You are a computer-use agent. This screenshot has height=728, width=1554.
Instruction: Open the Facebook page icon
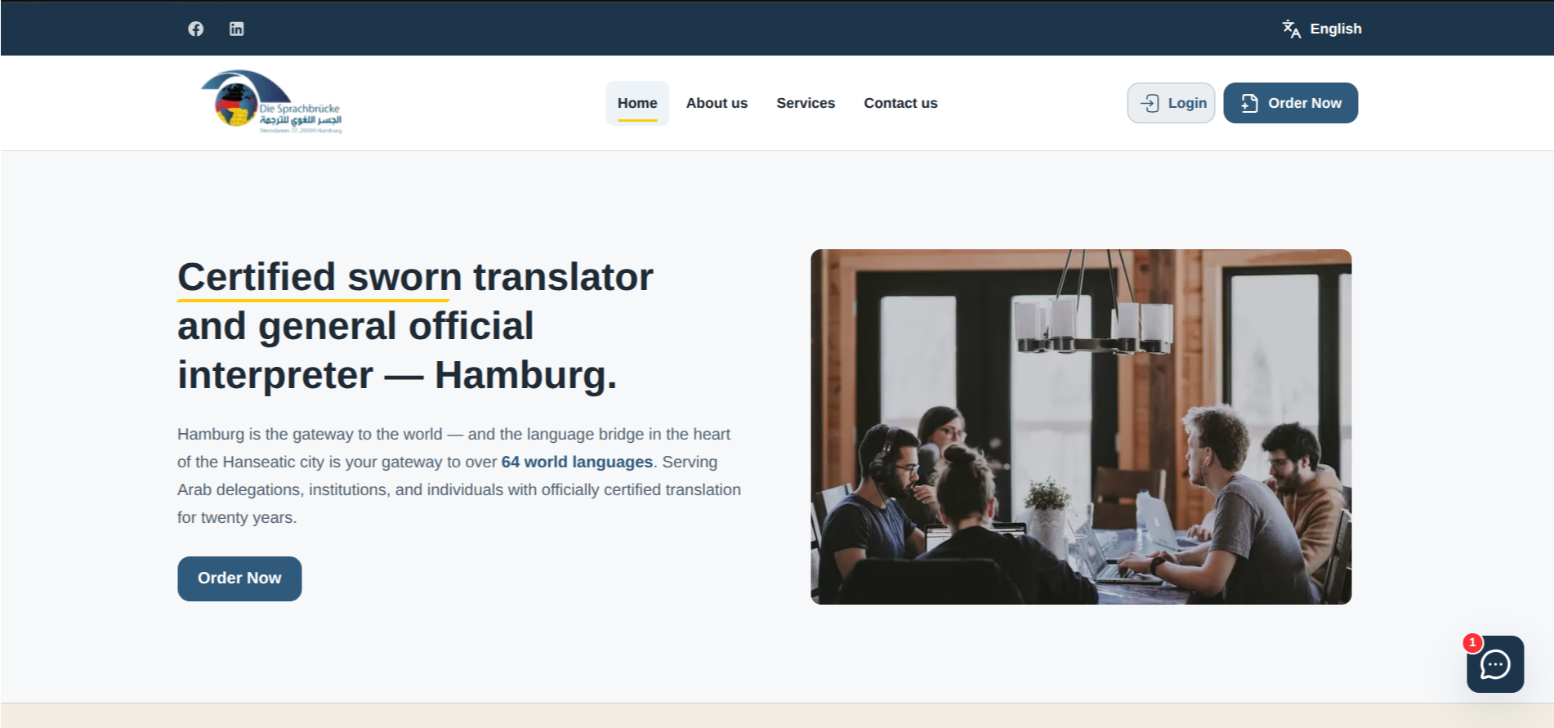point(196,29)
